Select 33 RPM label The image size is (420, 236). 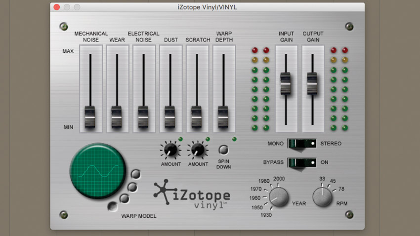(x=322, y=178)
